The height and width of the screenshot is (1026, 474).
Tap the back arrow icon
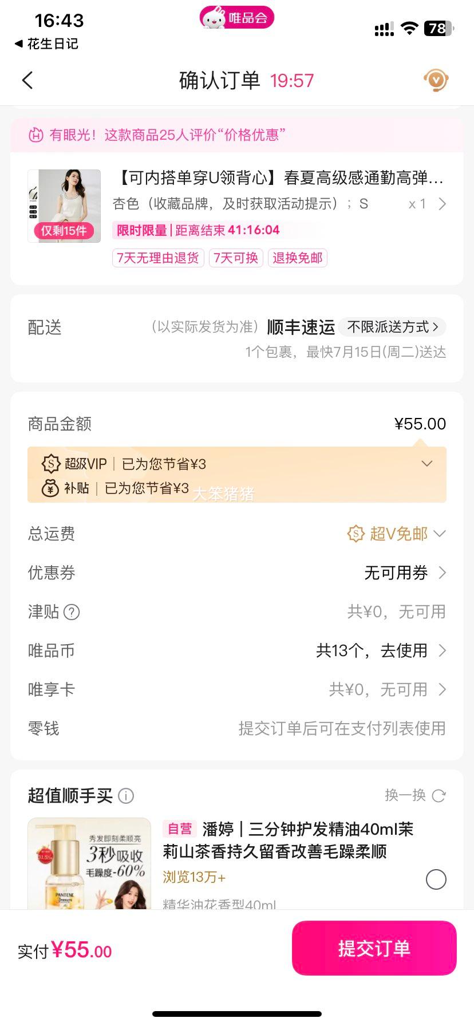point(27,80)
